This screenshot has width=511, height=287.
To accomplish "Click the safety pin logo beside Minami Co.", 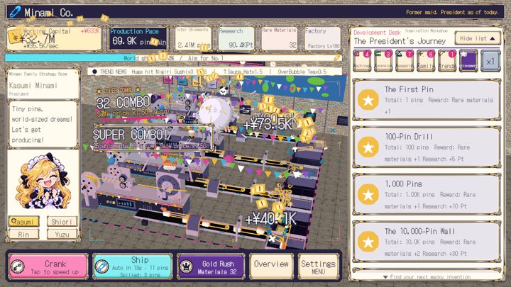I will coord(15,12).
